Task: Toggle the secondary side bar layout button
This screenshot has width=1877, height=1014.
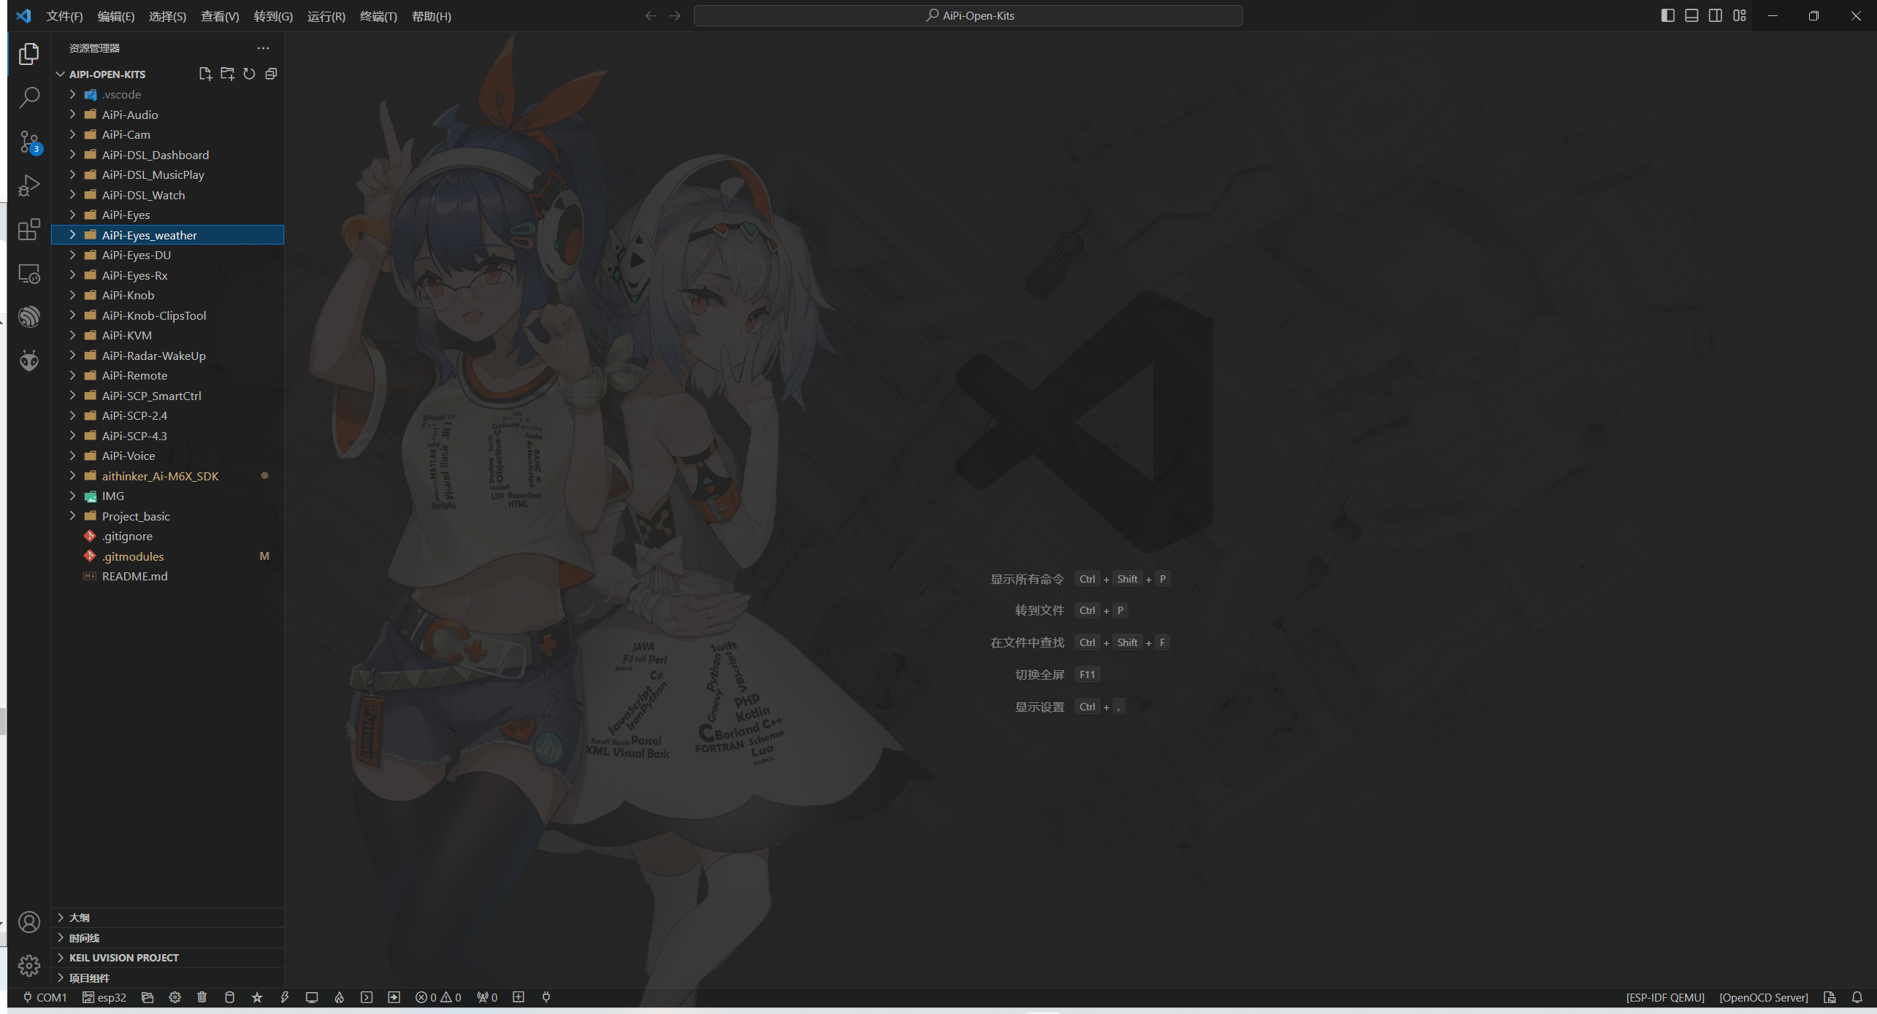Action: 1716,15
